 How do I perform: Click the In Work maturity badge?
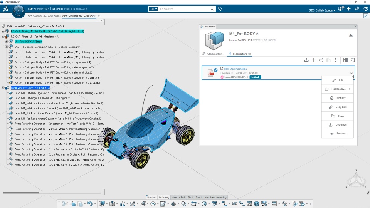pyautogui.click(x=255, y=77)
